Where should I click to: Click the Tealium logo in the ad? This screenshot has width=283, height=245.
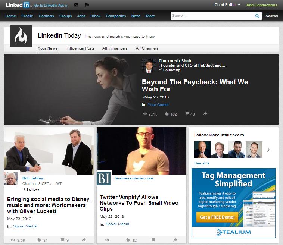coord(233,232)
